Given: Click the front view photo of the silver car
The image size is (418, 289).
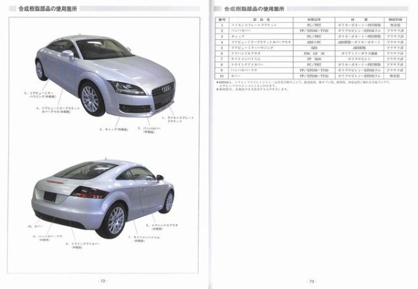Looking at the screenshot, I should point(106,76).
